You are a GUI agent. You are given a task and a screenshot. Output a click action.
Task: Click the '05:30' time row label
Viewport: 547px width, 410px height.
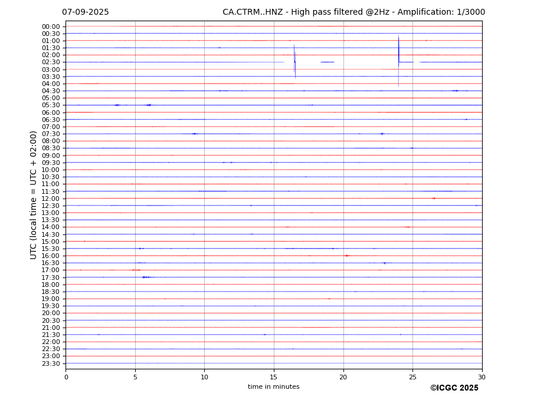(51, 105)
